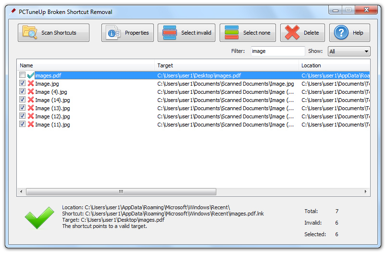Viewport: 386px width, 253px height.
Task: Click the large green valid checkmark
Action: (x=39, y=218)
